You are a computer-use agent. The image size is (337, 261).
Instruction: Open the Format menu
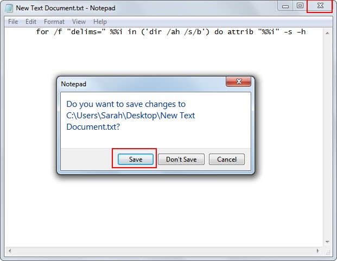[54, 22]
